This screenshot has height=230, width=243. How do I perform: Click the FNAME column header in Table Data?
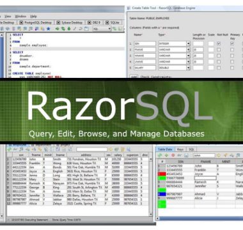pos(206,162)
